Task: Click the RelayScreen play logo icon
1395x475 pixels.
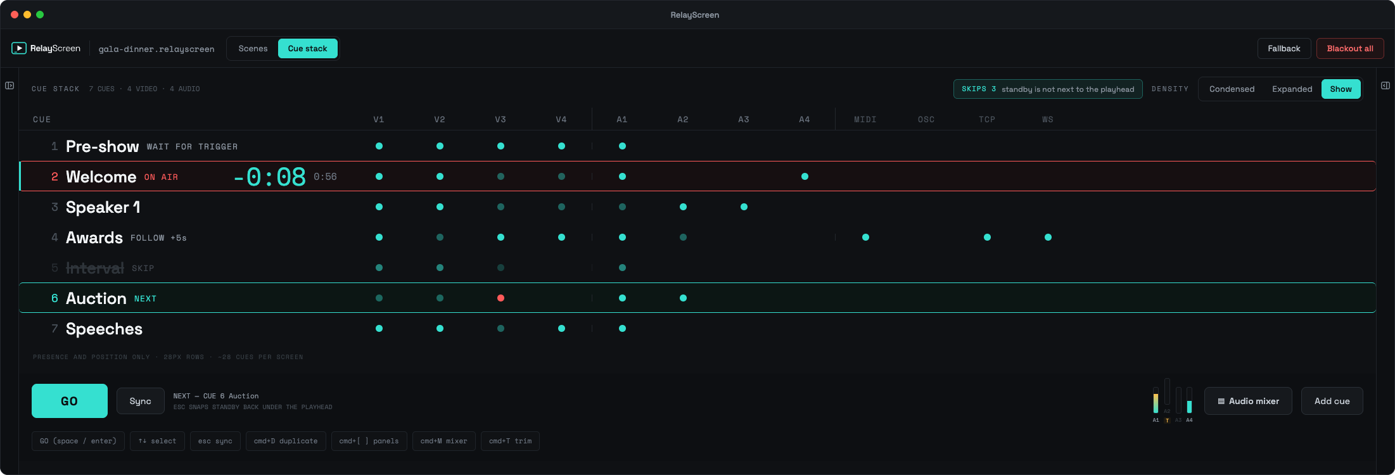Action: pyautogui.click(x=19, y=48)
